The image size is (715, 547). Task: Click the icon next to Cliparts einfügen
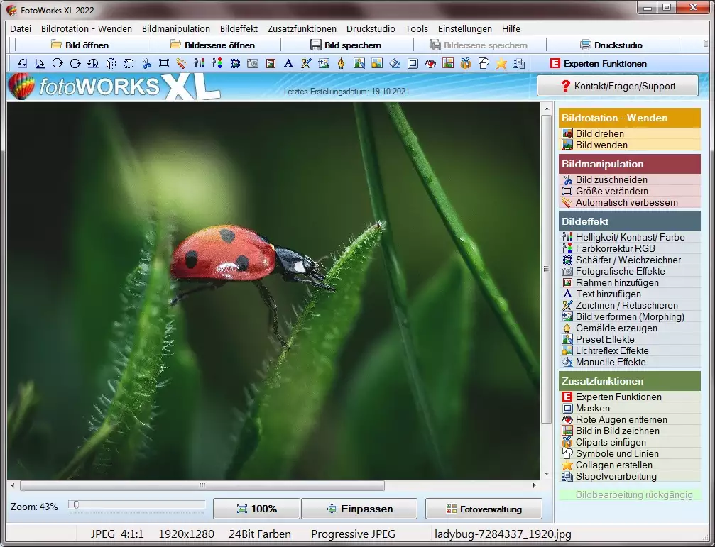click(567, 443)
